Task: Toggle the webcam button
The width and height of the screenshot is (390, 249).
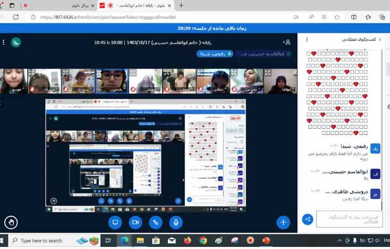Action: tap(135, 222)
